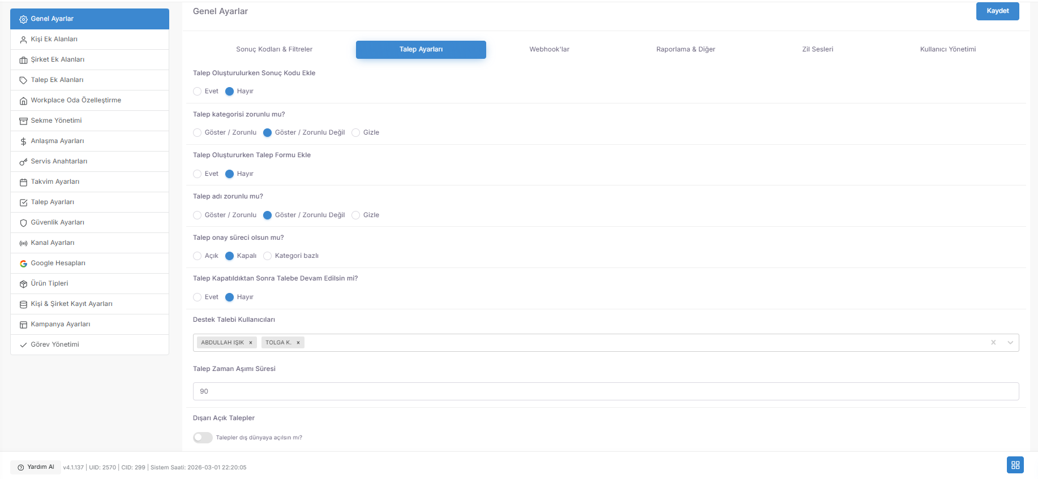Image resolution: width=1038 pixels, height=479 pixels.
Task: Open Yardım AI button
Action: tap(36, 467)
